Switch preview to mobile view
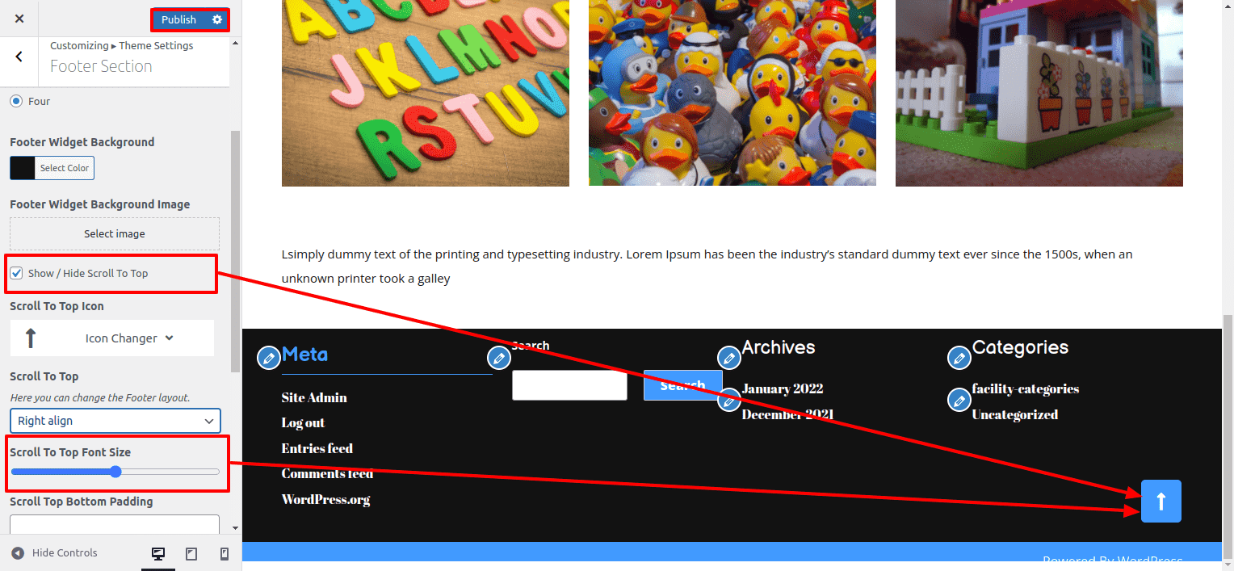Image resolution: width=1234 pixels, height=571 pixels. point(225,552)
